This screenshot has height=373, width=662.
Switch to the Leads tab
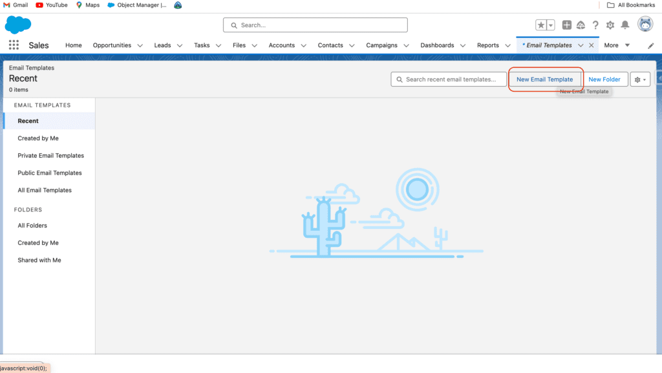162,45
